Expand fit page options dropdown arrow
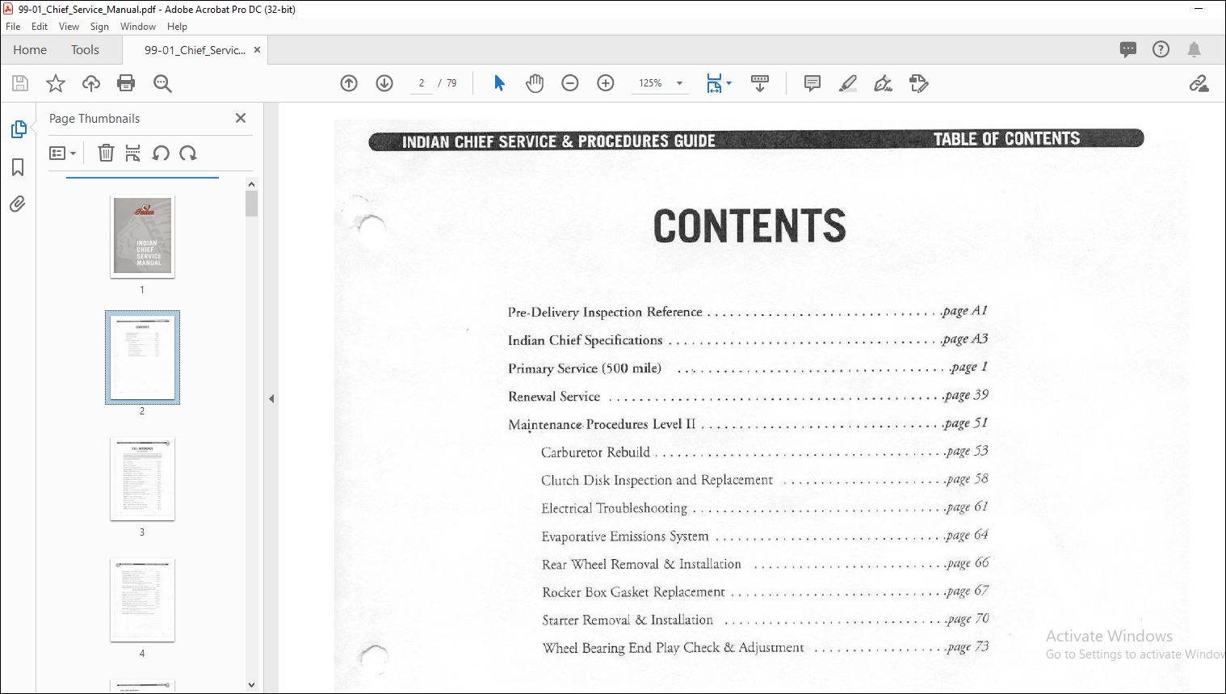The image size is (1226, 694). click(x=728, y=83)
